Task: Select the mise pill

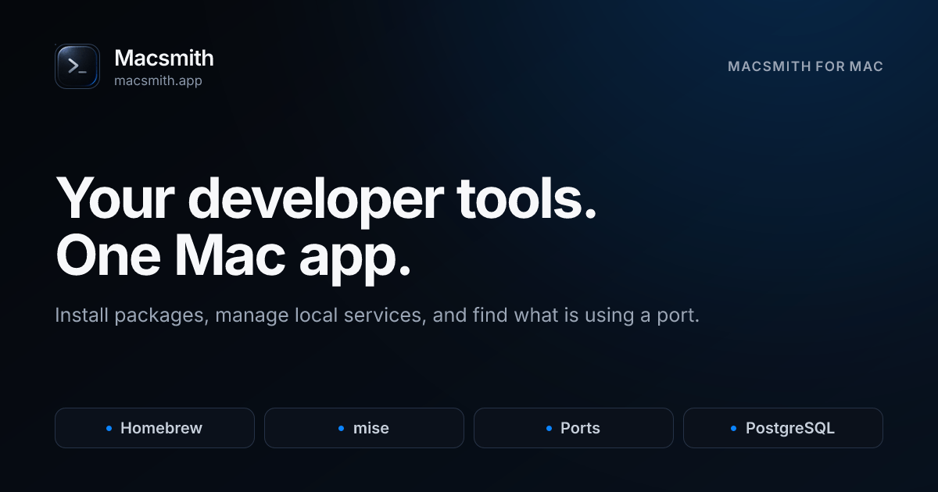Action: tap(364, 428)
